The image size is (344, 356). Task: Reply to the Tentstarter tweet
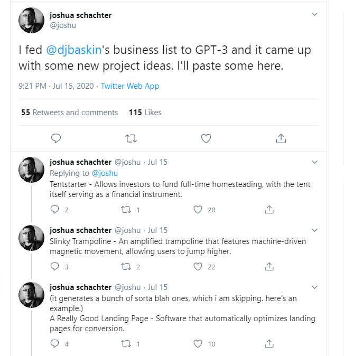point(55,210)
